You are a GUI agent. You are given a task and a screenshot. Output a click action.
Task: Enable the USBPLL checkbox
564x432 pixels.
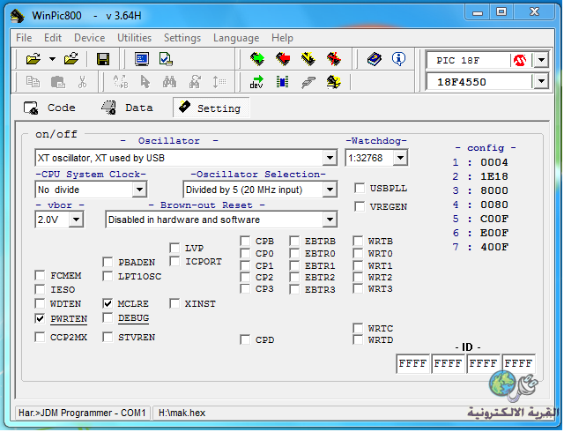tap(360, 188)
